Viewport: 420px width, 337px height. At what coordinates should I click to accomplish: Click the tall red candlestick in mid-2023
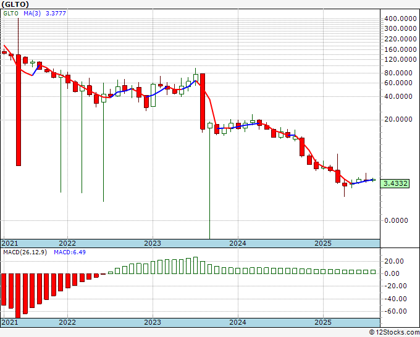tap(203, 101)
